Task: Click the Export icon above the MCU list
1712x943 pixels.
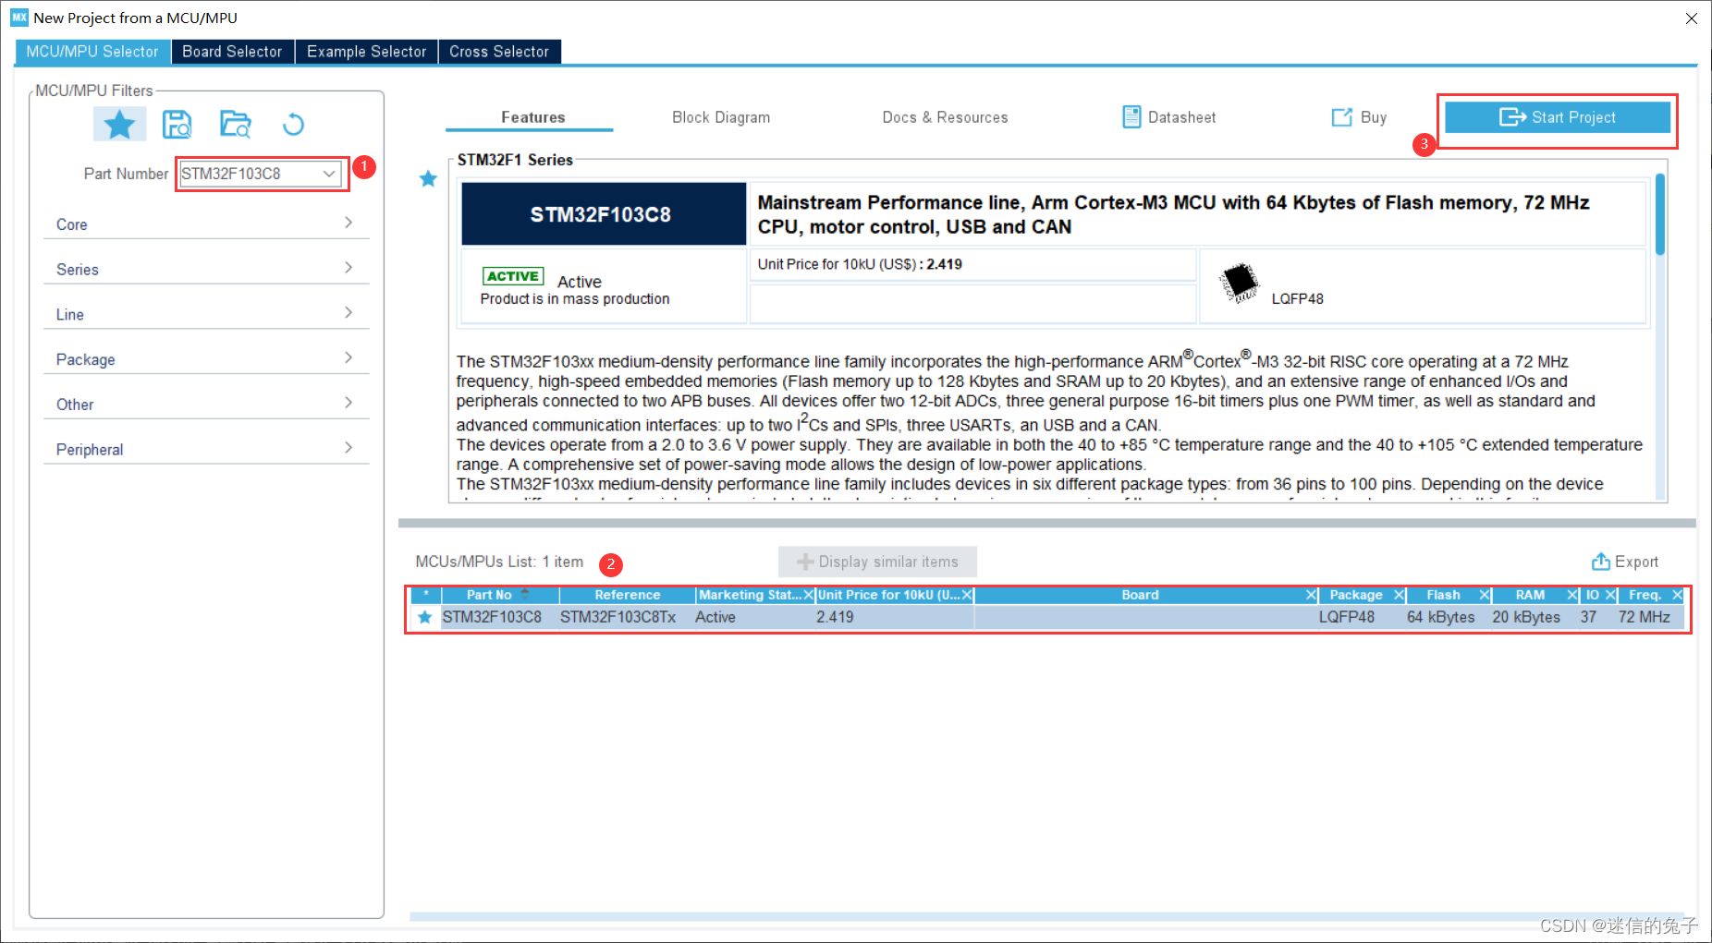Action: click(x=1600, y=562)
